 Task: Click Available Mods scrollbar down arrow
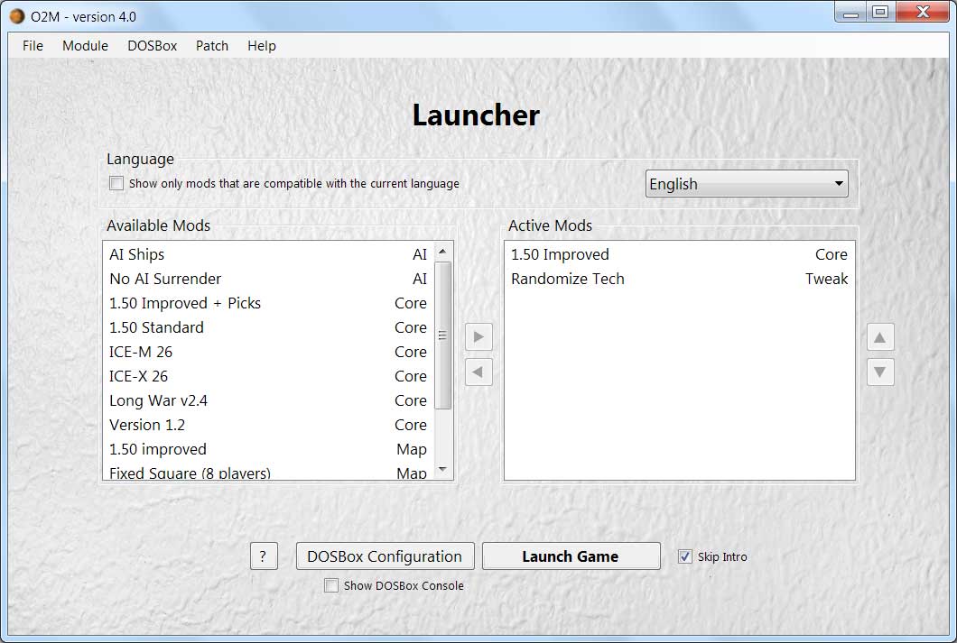click(x=442, y=469)
